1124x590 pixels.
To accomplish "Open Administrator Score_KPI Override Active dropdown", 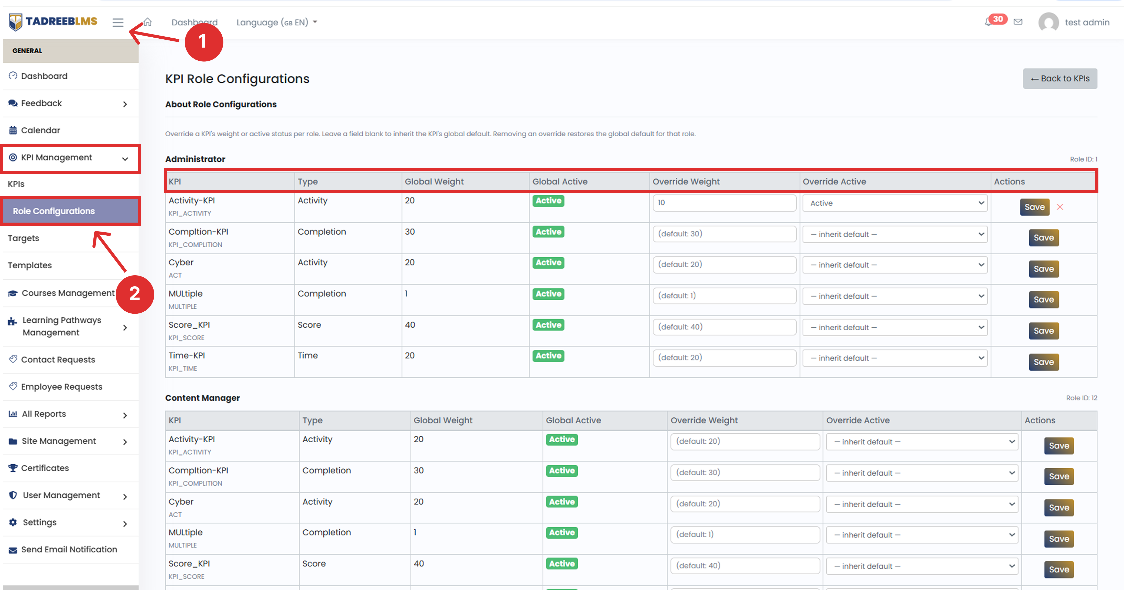I will 895,327.
